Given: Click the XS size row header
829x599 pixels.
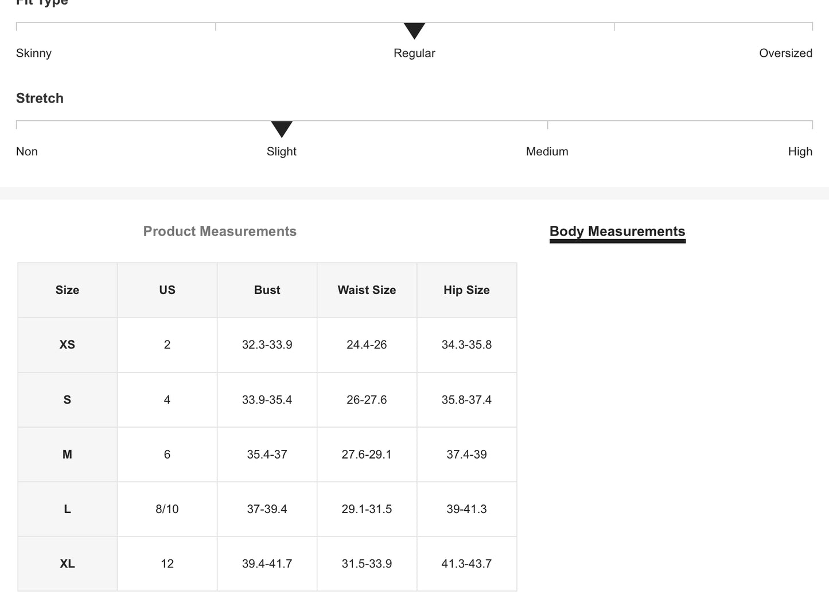Looking at the screenshot, I should [67, 345].
